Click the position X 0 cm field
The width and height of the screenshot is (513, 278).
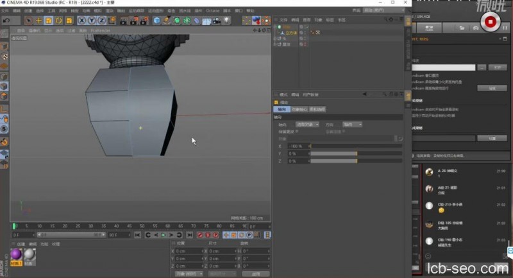tap(189, 251)
